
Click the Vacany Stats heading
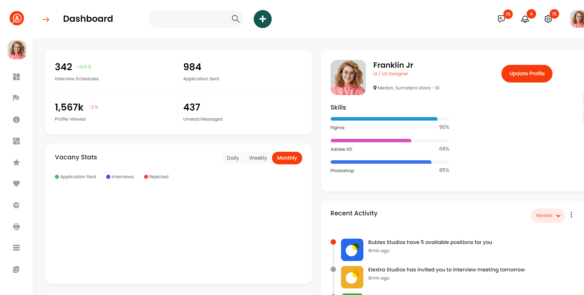coord(76,157)
